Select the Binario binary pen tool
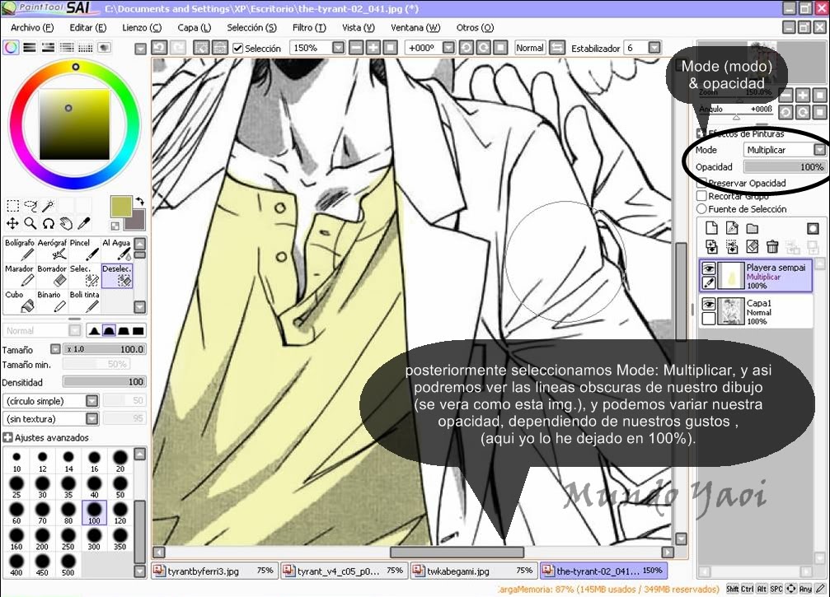The height and width of the screenshot is (597, 830). (x=52, y=301)
